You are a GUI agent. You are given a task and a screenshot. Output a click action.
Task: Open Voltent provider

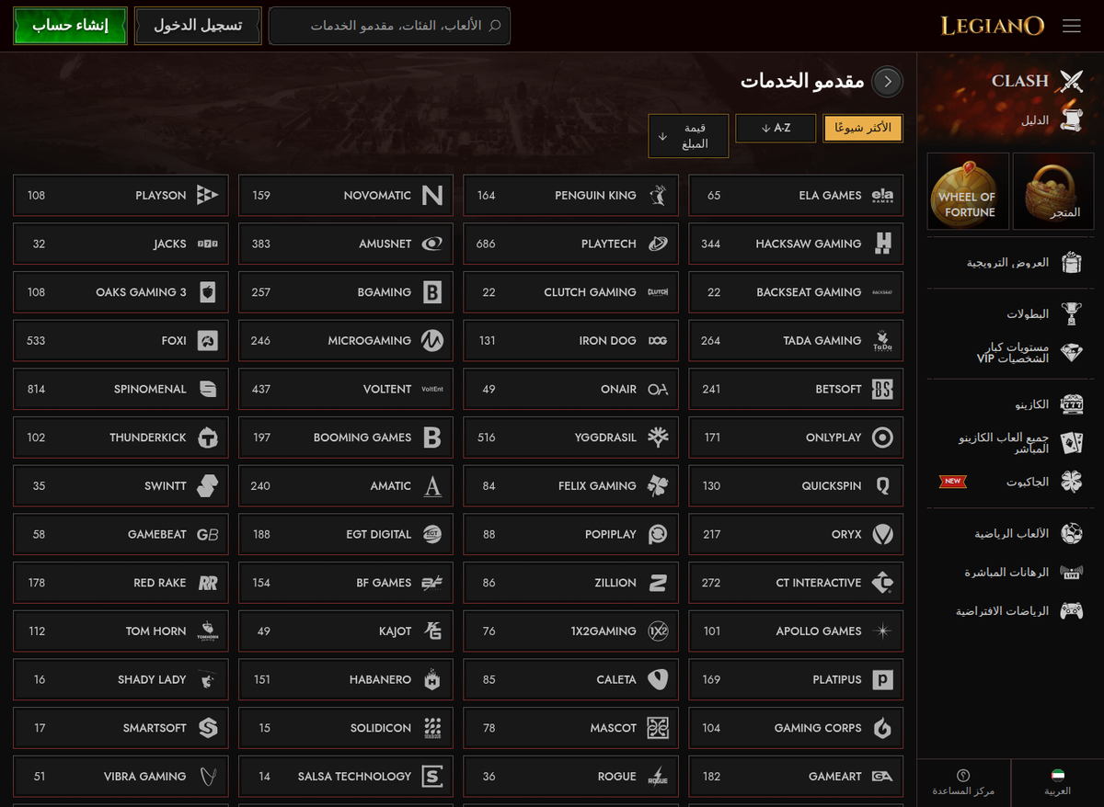pos(345,389)
